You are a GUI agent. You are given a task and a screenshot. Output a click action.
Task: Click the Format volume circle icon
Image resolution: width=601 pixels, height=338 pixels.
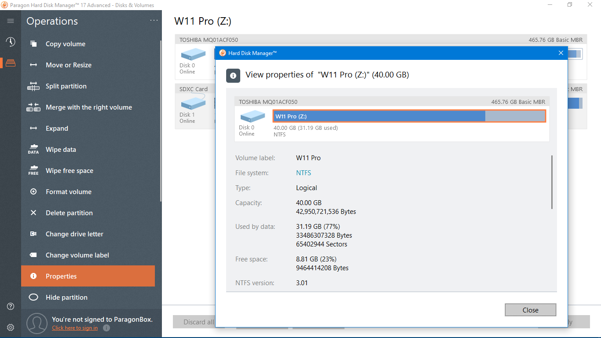[x=33, y=191]
